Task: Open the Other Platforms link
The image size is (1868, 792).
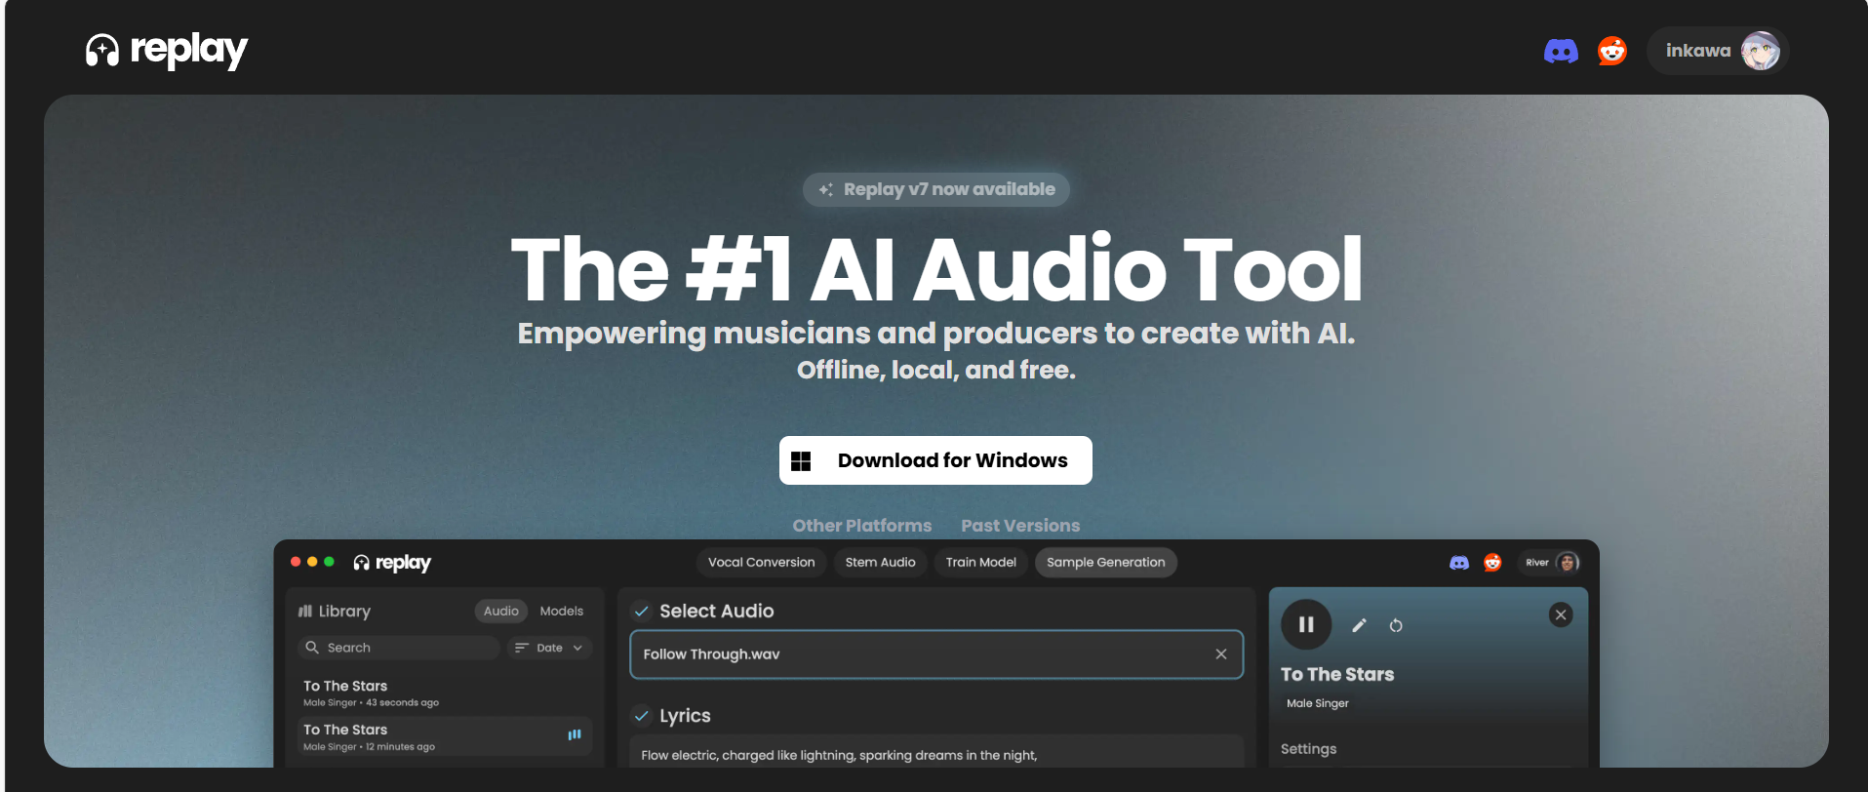Action: [861, 526]
